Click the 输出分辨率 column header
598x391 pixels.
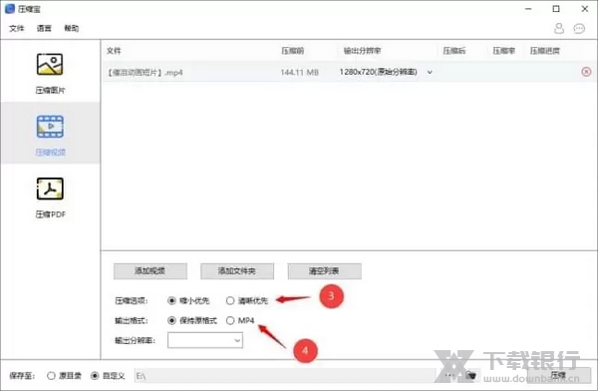[x=362, y=51]
